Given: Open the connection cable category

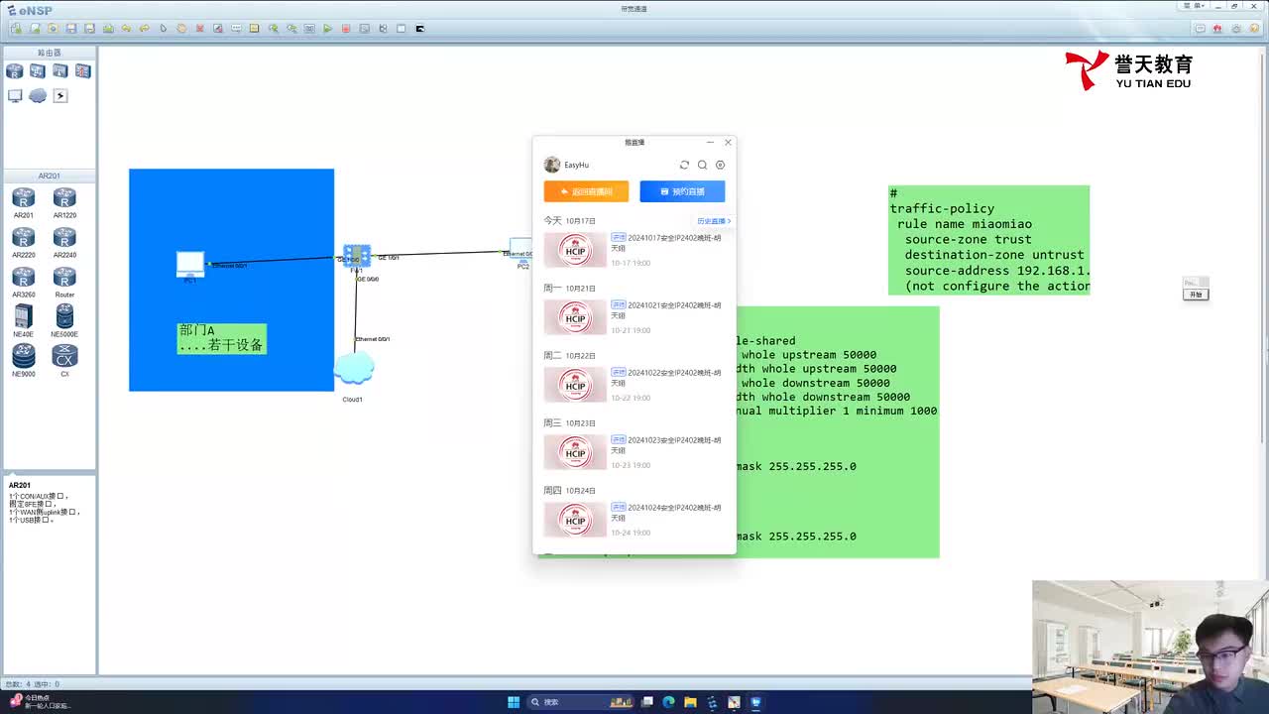Looking at the screenshot, I should [x=59, y=96].
